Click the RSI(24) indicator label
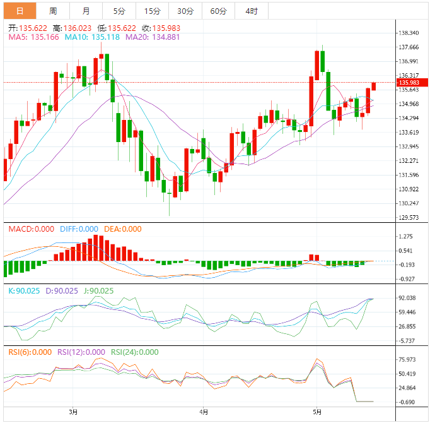 click(134, 352)
